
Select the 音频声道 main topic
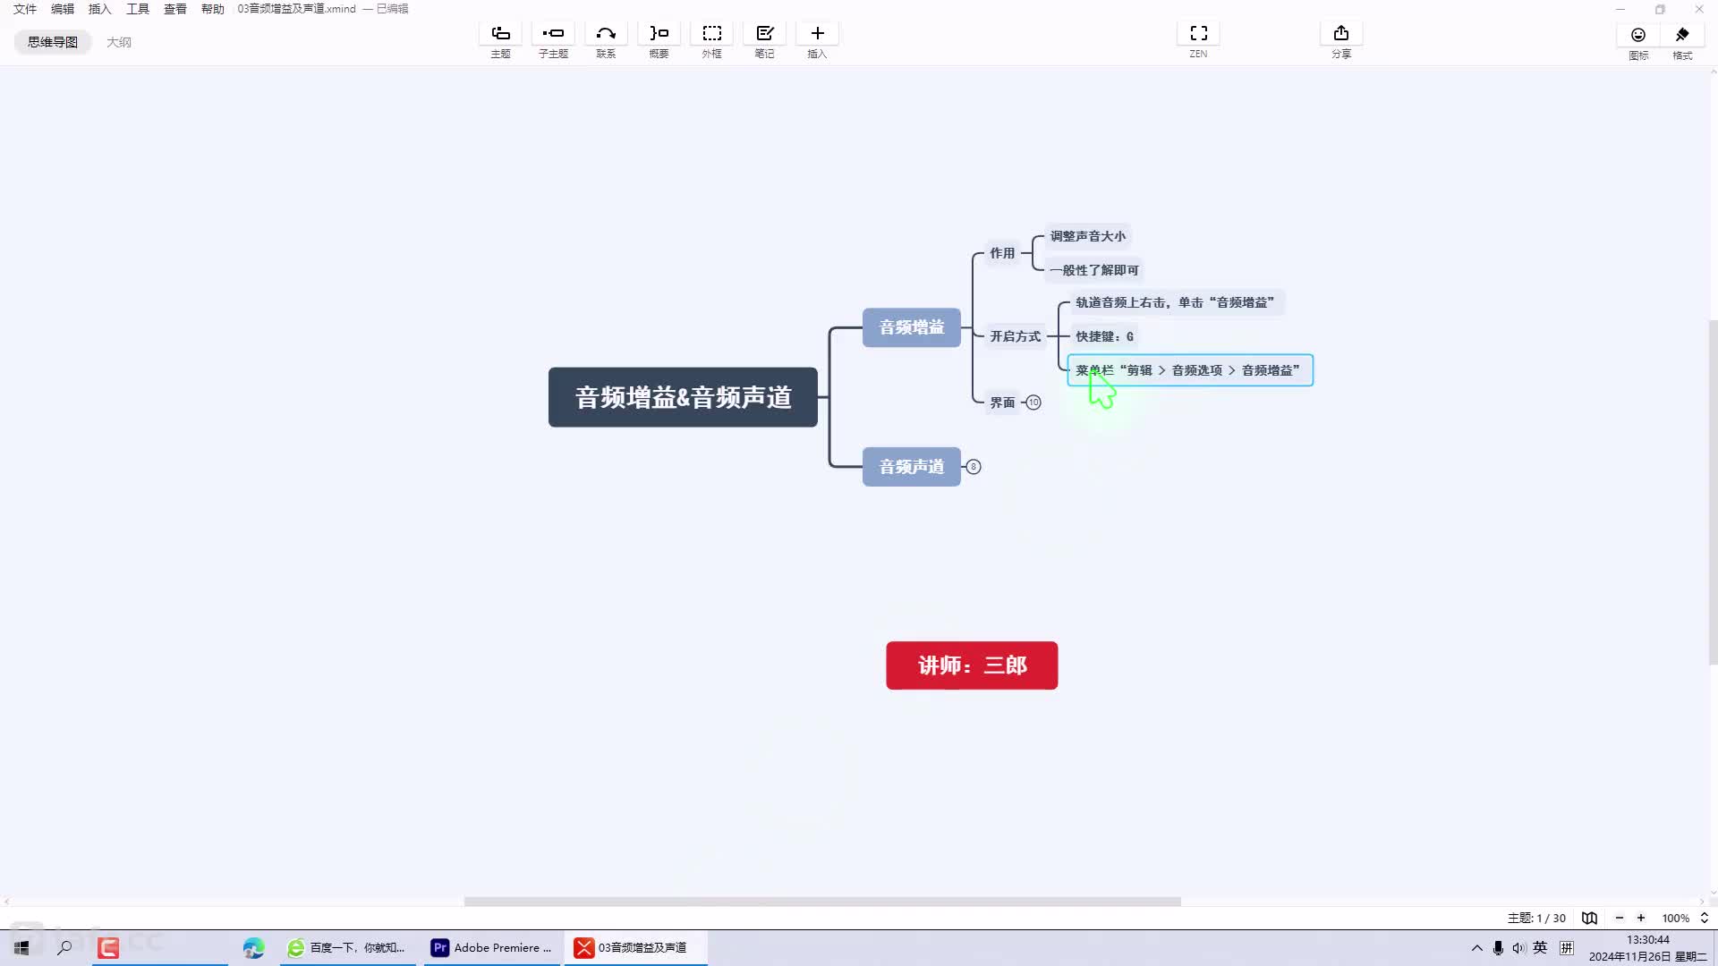(911, 467)
